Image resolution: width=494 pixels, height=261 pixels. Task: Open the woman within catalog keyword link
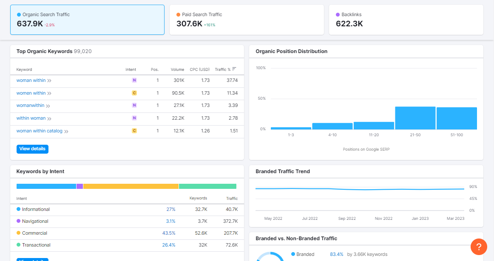(x=40, y=131)
